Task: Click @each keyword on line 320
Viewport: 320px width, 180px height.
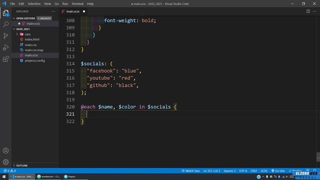Action: (x=88, y=107)
